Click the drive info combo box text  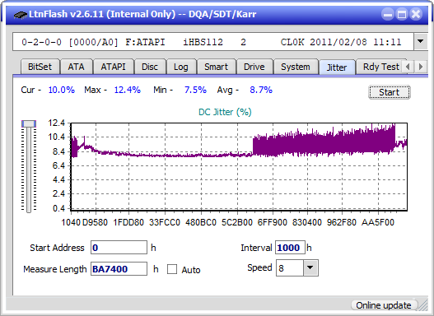pos(213,42)
